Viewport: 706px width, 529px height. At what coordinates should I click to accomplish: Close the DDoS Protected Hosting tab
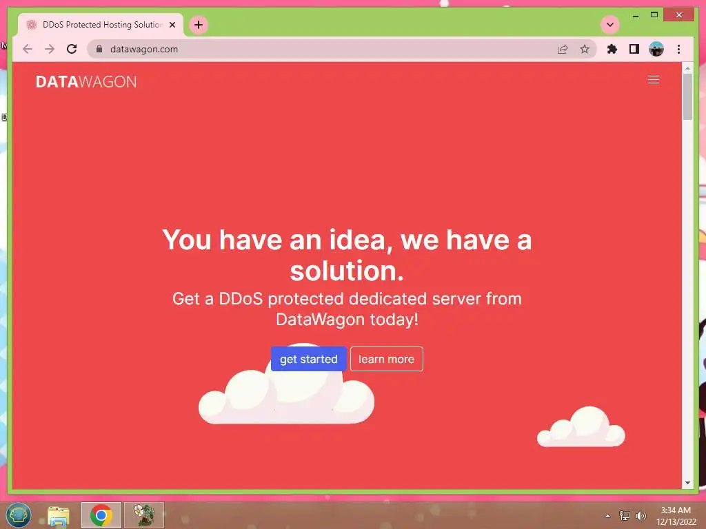point(172,25)
